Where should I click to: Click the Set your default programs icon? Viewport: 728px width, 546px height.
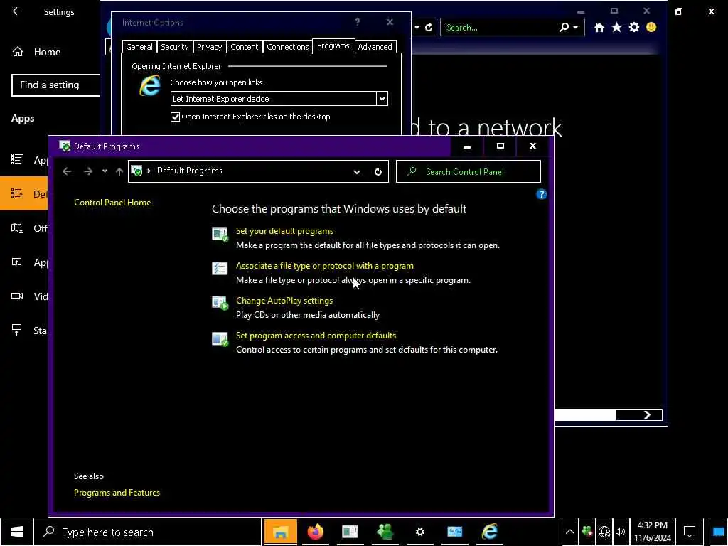tap(220, 234)
